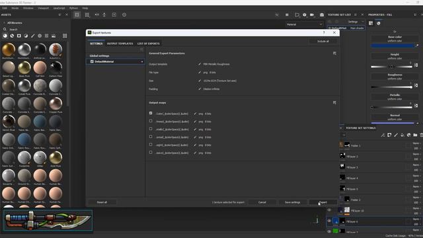The height and width of the screenshot is (238, 423).
Task: Select the Environment maps filter icon
Action: click(54, 36)
